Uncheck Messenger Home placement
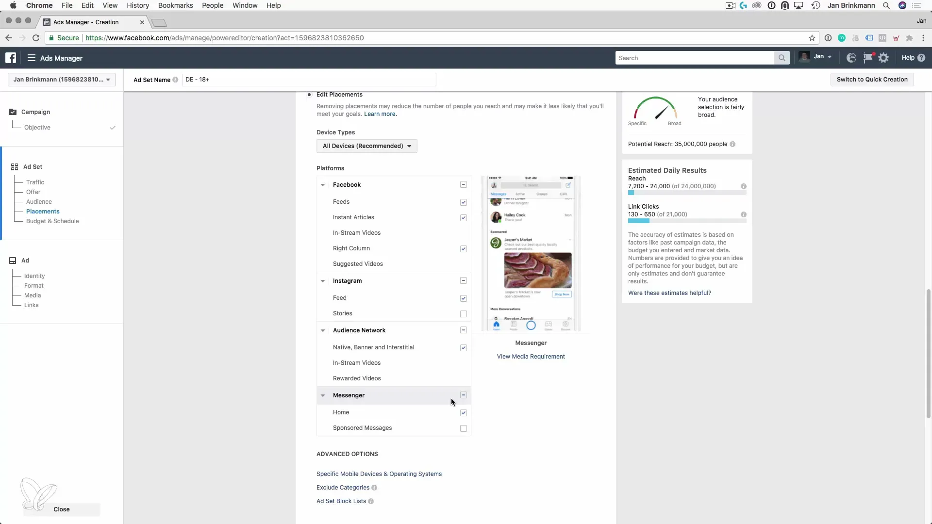Image resolution: width=932 pixels, height=524 pixels. tap(464, 413)
